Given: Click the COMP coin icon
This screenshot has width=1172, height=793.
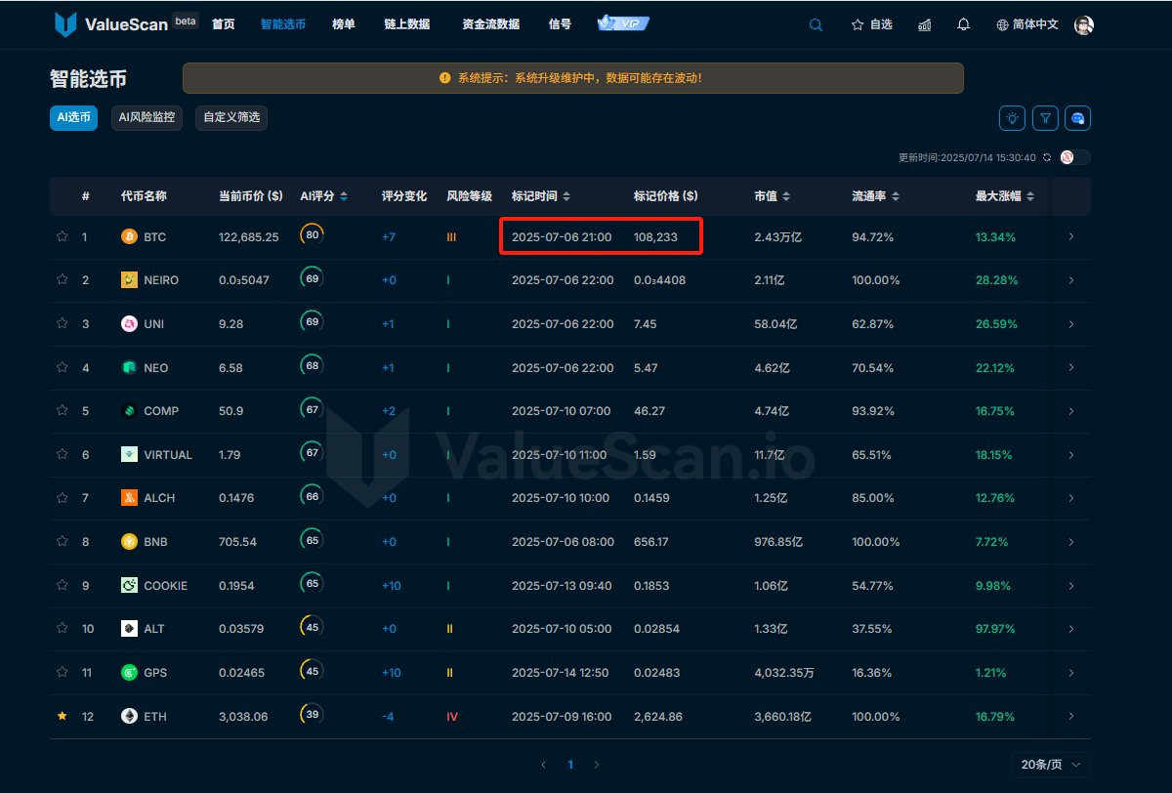Looking at the screenshot, I should [129, 410].
